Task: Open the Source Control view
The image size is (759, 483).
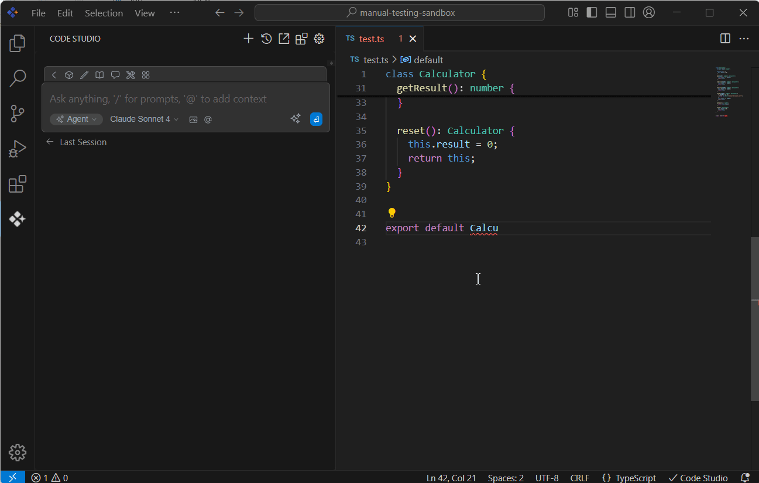Action: tap(18, 113)
